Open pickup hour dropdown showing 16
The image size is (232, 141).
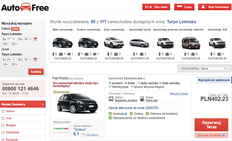tap(6, 44)
